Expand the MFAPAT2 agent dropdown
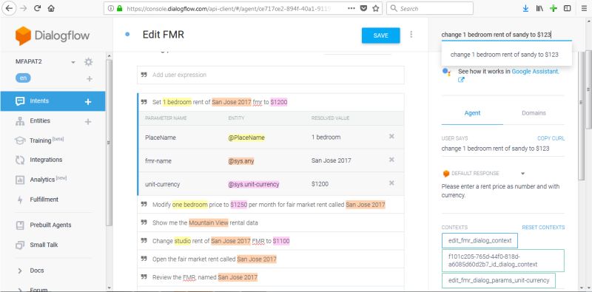 pyautogui.click(x=73, y=62)
